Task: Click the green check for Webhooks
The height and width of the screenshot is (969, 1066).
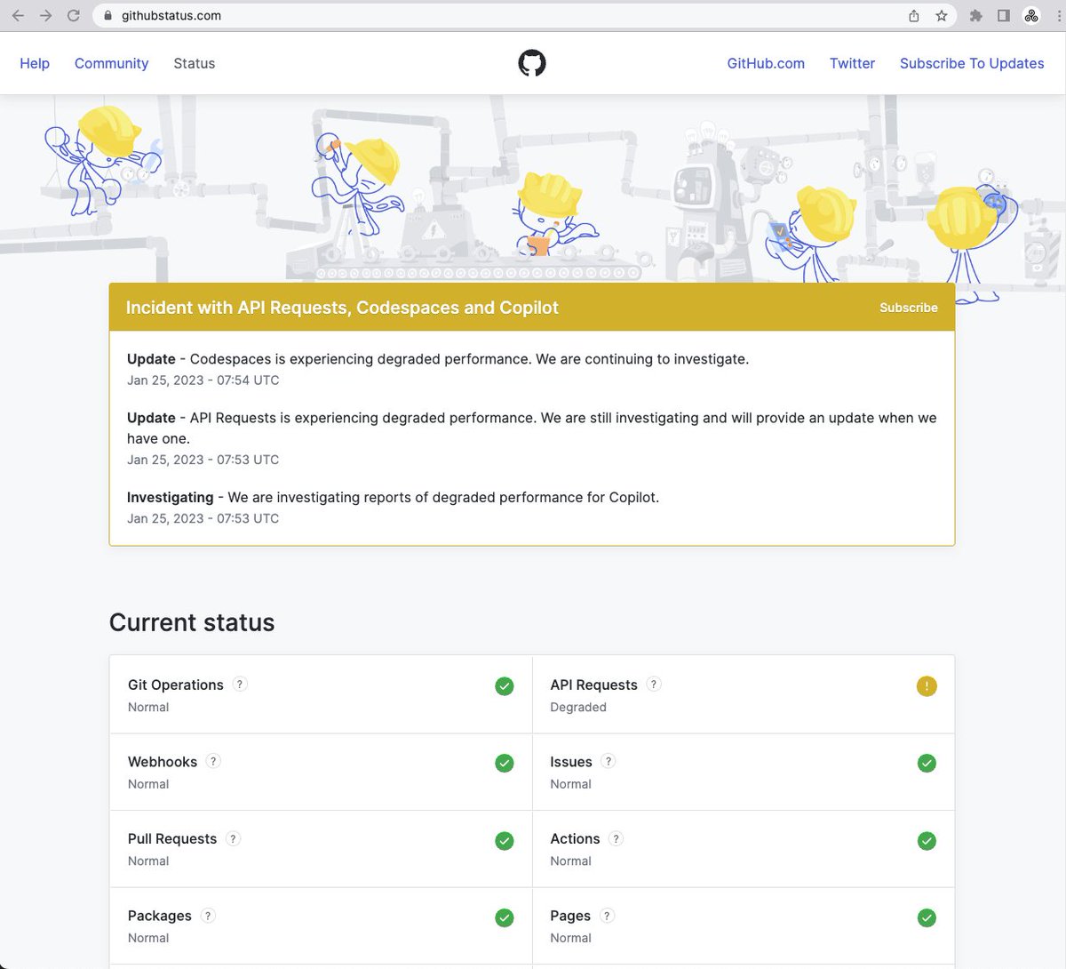Action: 505,763
